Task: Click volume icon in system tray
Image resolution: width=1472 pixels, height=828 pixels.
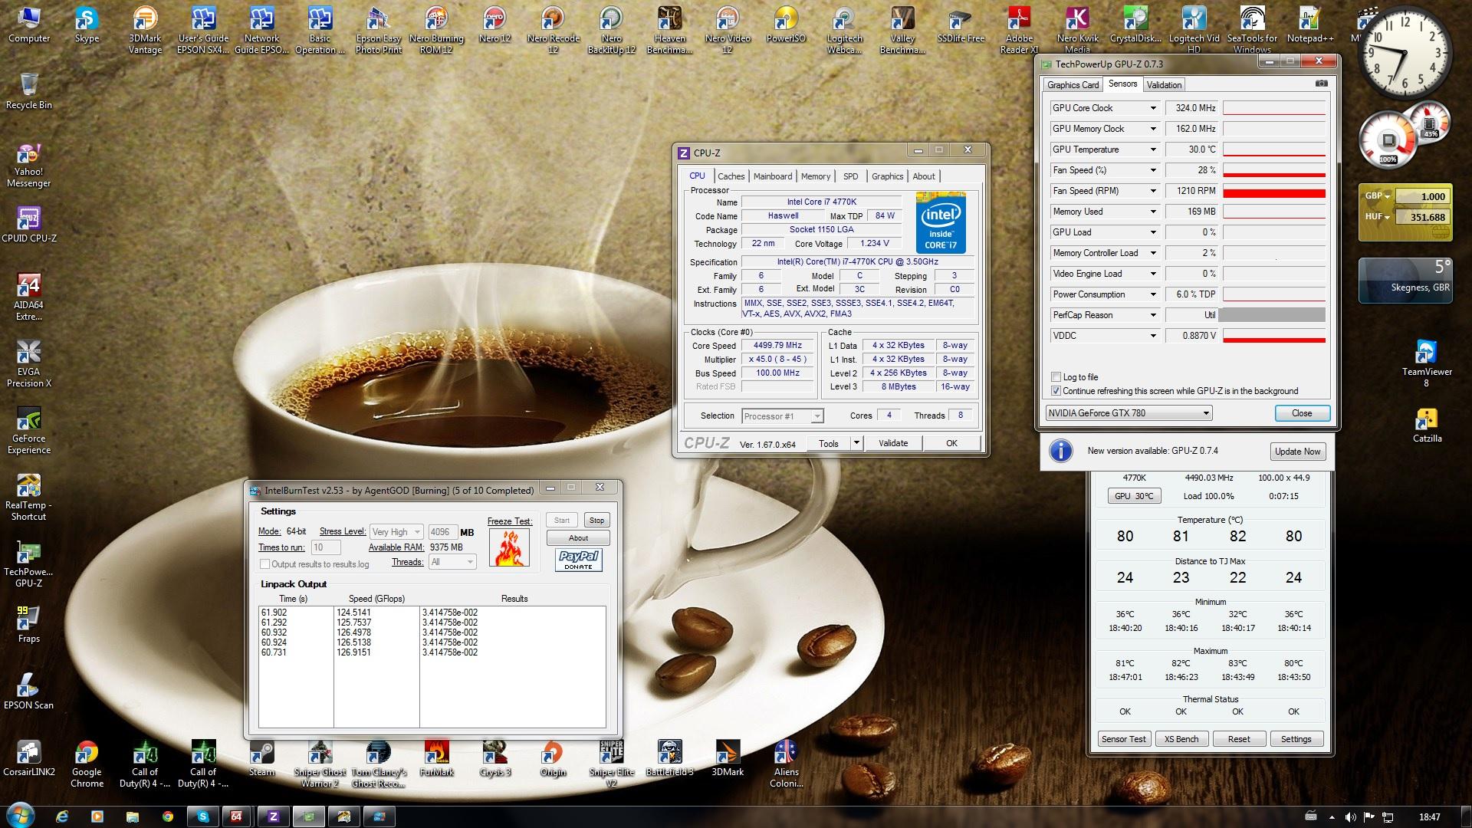Action: (x=1350, y=817)
